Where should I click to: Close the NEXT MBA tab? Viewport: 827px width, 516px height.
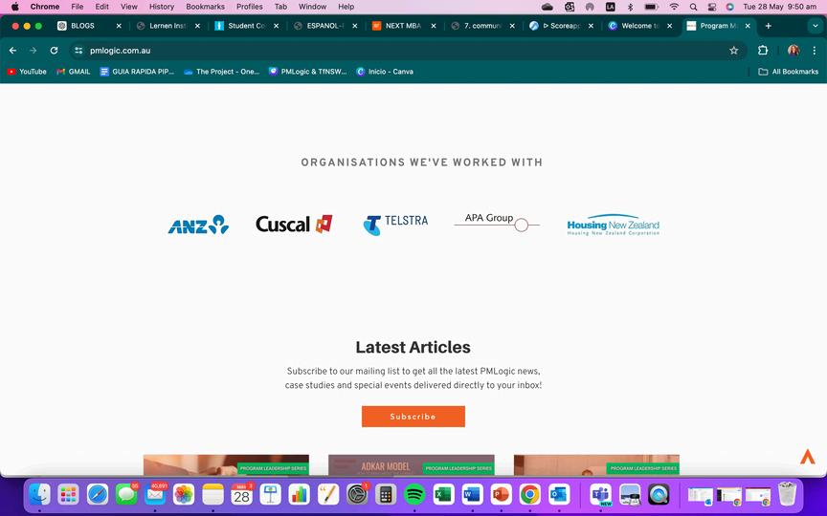pyautogui.click(x=434, y=26)
